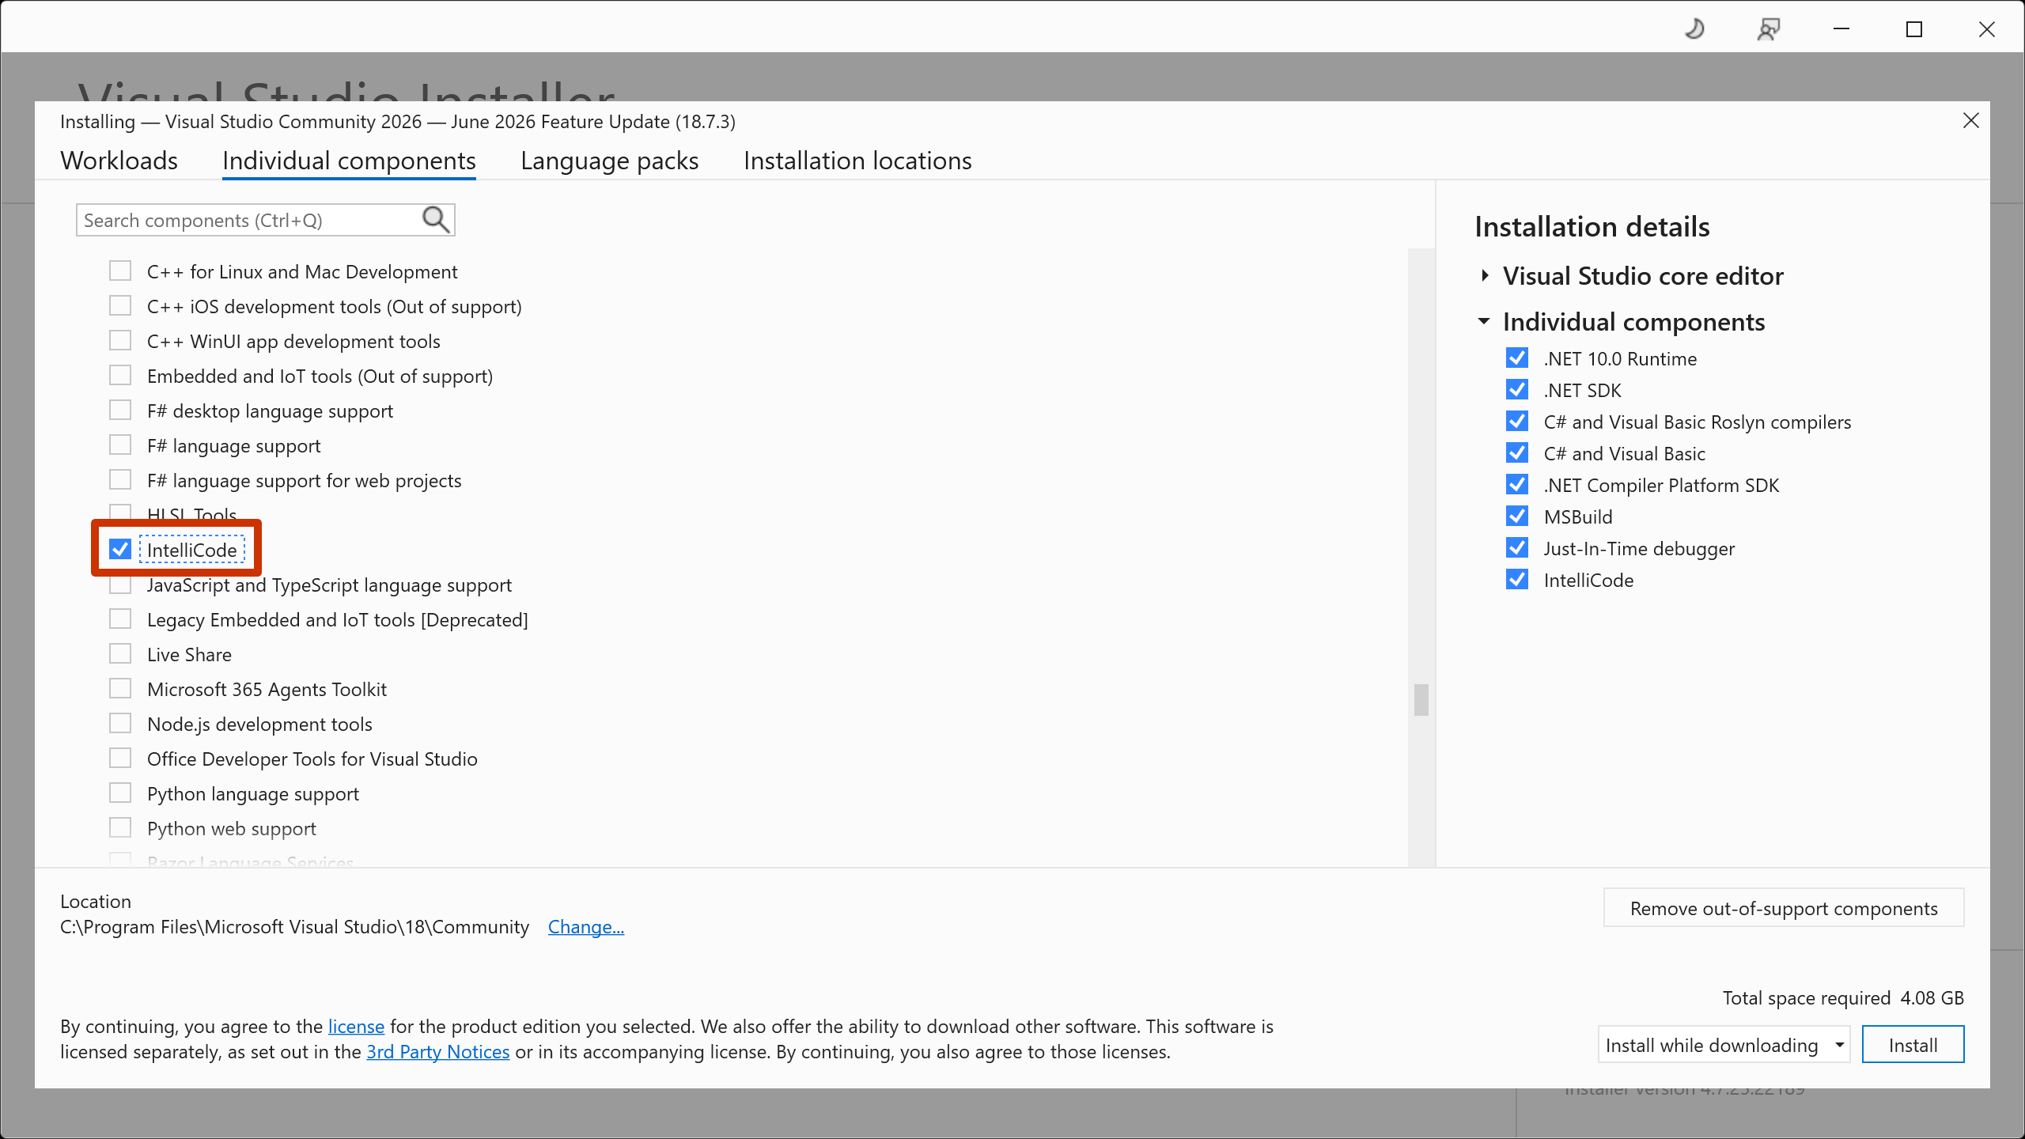Minimize the Visual Studio Installer window
2025x1139 pixels.
pyautogui.click(x=1841, y=29)
